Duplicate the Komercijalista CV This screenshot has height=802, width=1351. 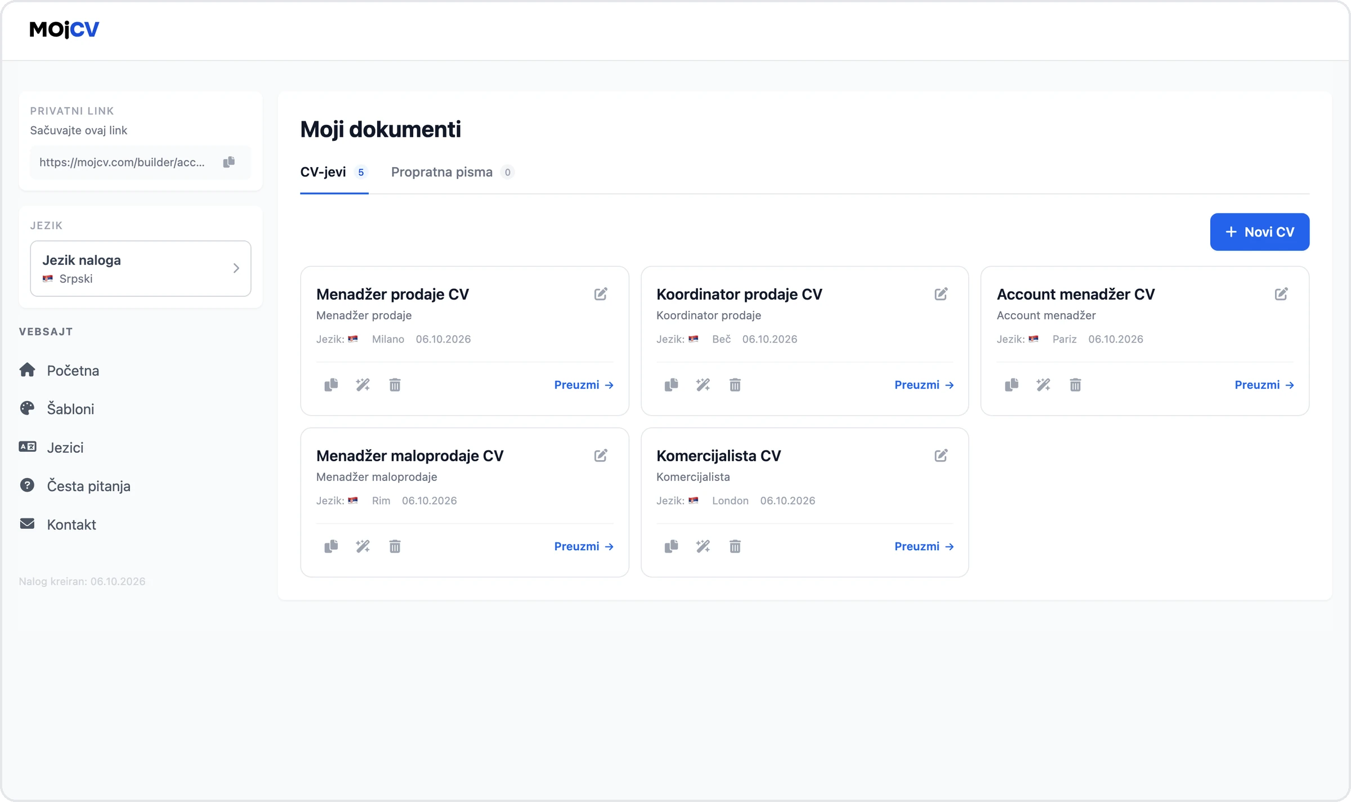pyautogui.click(x=671, y=546)
